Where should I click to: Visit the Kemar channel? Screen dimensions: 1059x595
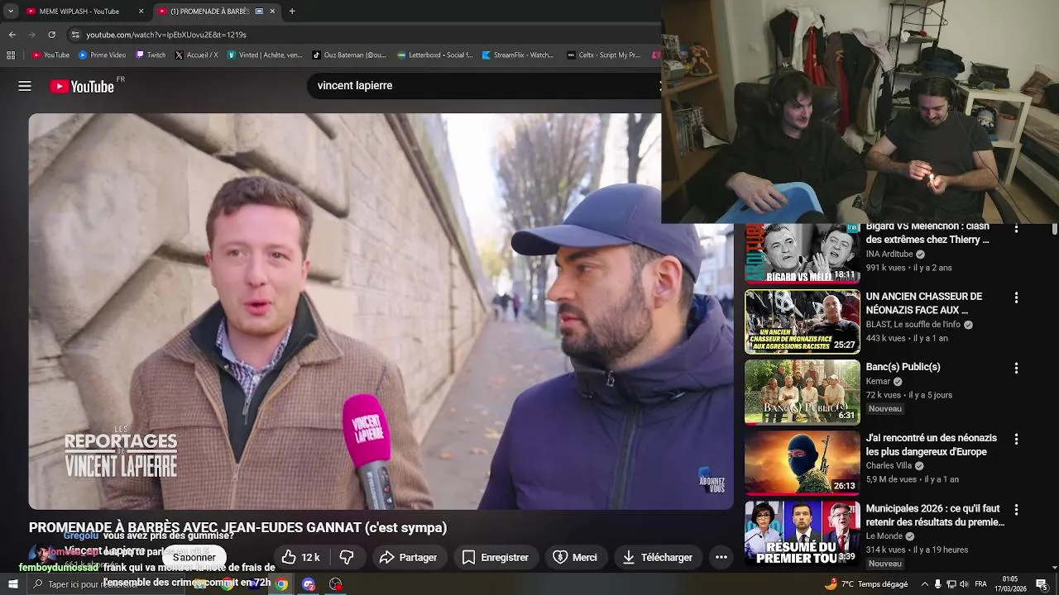[878, 382]
